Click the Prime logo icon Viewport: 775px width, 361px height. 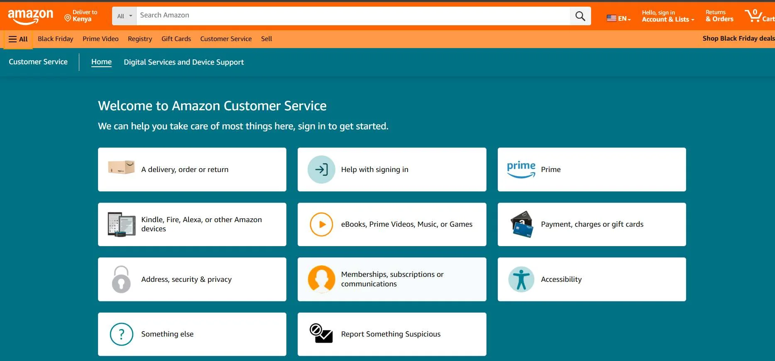521,170
